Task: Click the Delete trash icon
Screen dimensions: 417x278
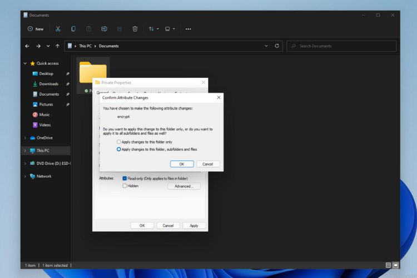Action: click(x=135, y=29)
